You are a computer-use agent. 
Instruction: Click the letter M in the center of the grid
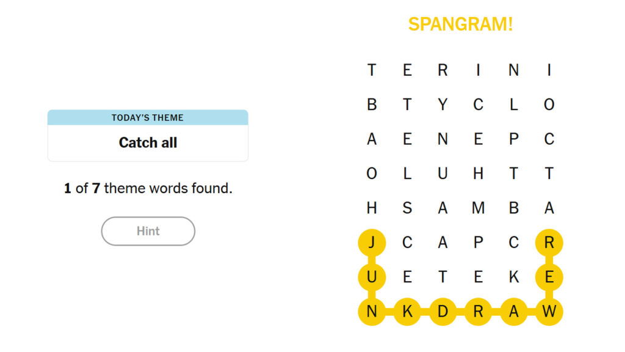(477, 208)
